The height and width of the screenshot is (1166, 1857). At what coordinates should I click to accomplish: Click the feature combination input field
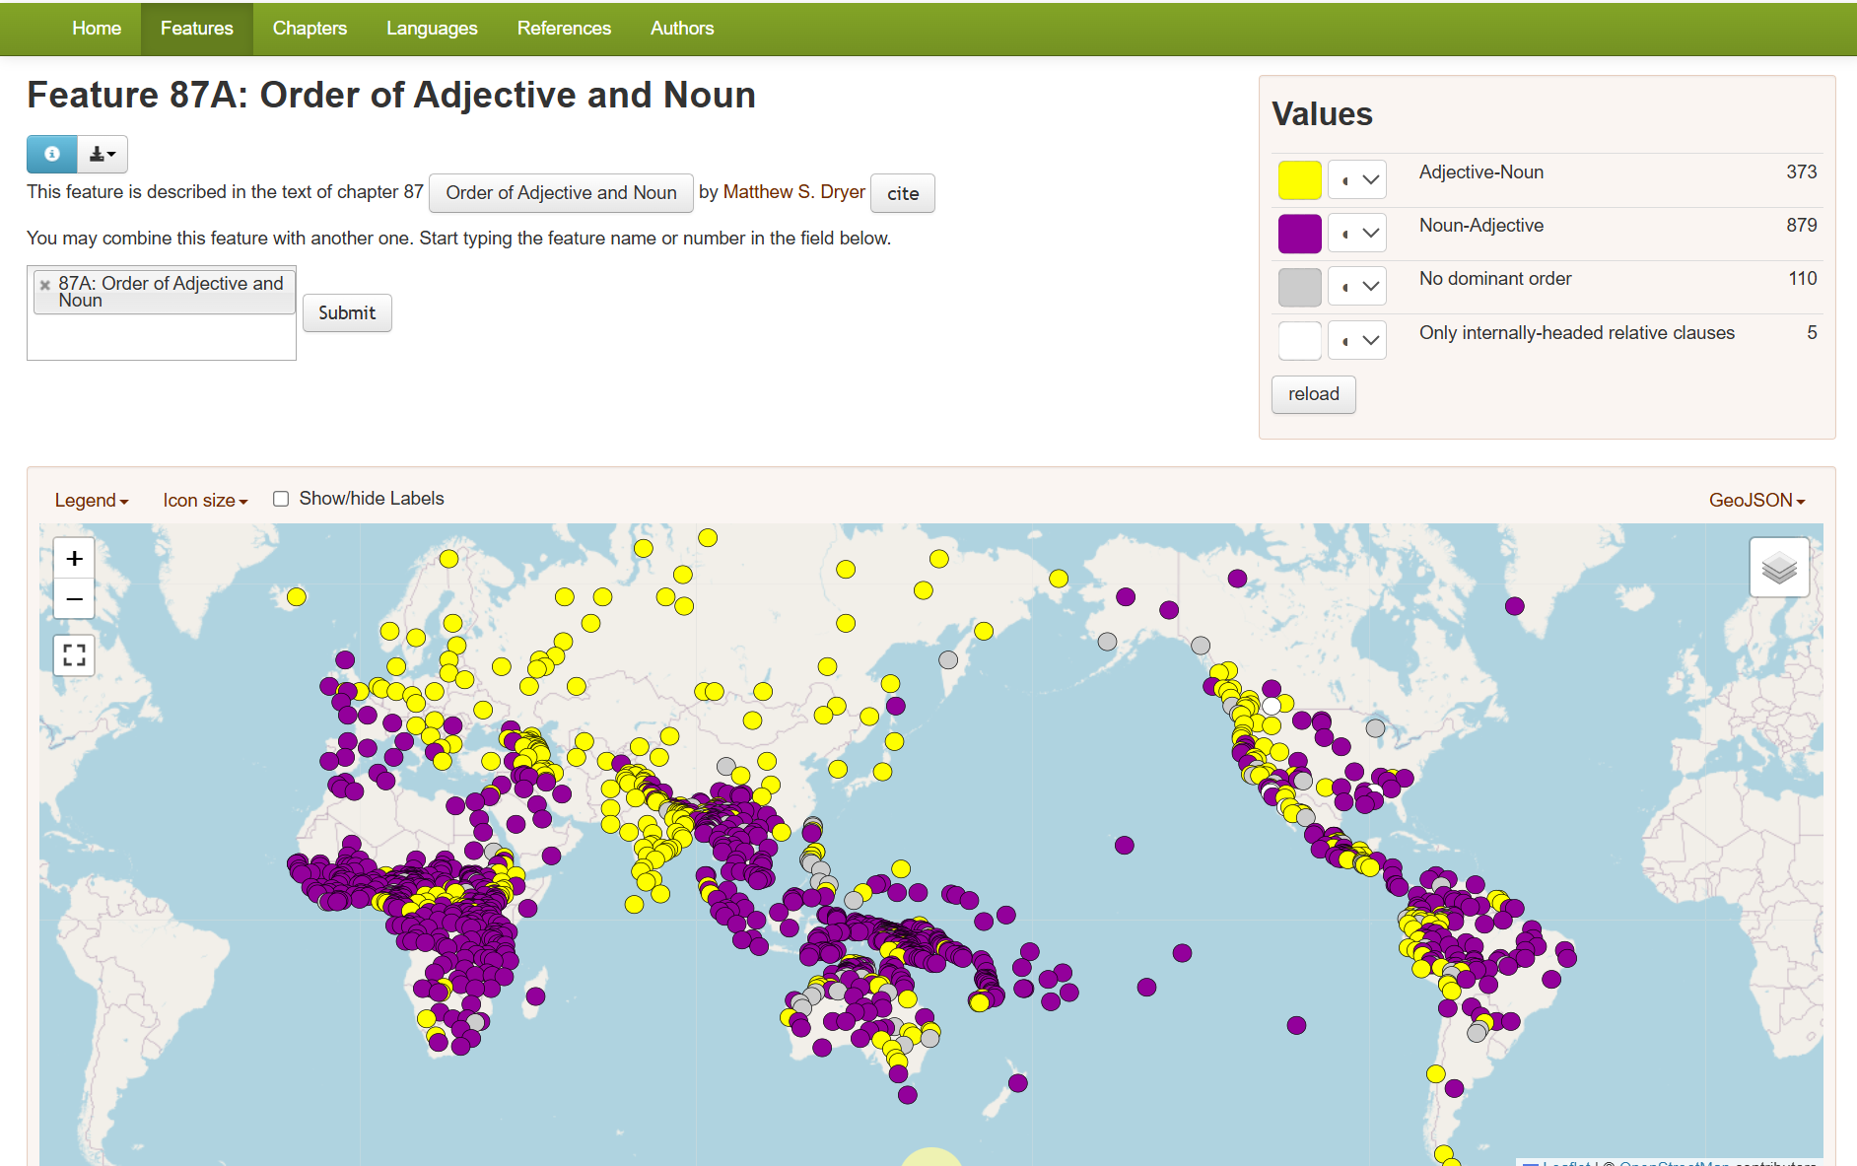pos(162,337)
